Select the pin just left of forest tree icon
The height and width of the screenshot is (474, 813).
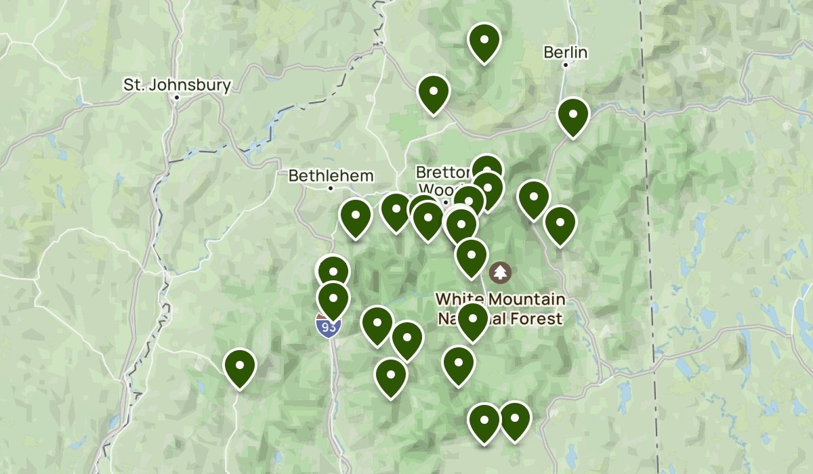point(472,258)
